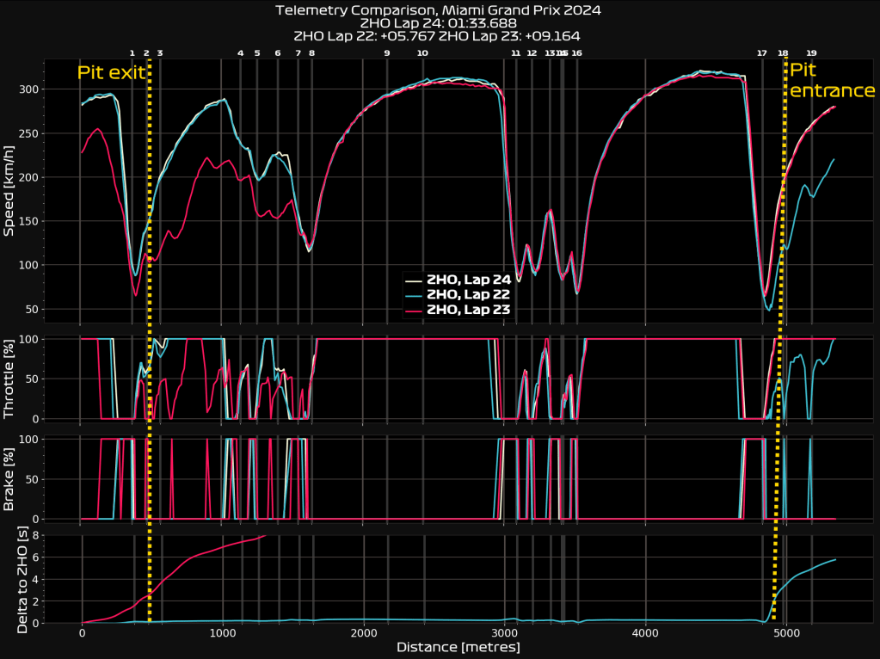This screenshot has height=659, width=880.
Task: Click corner marker number 1 at top
Action: click(132, 53)
